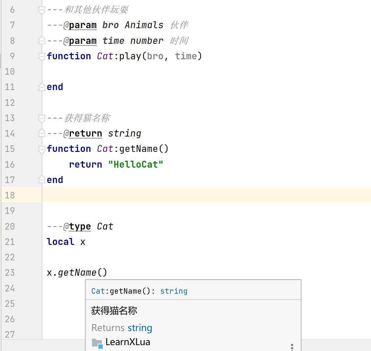Click line number 23 in the gutter
371x351 pixels.
click(x=10, y=272)
